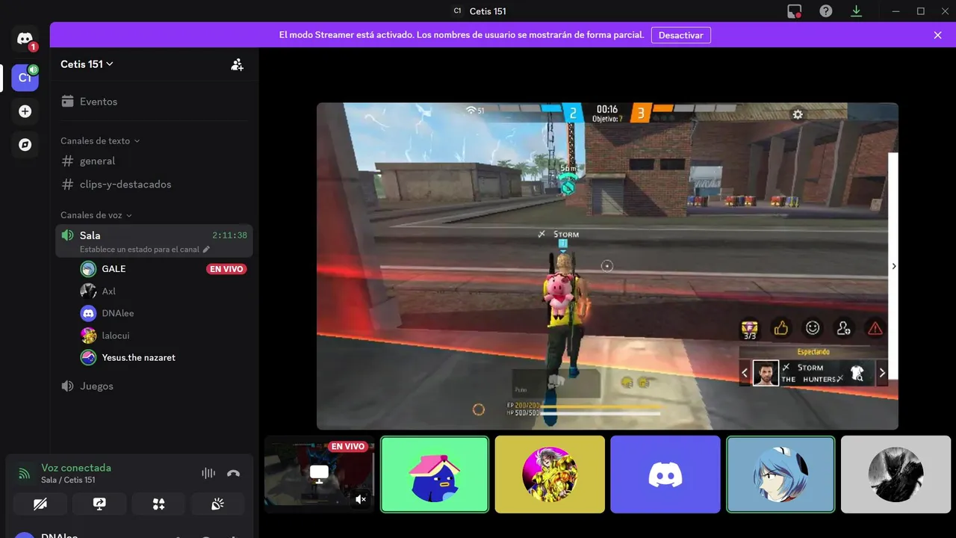Click the EN VIVO badge beside GALE
This screenshot has width=956, height=538.
click(226, 269)
